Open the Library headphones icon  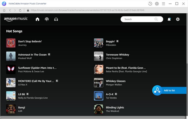(x=56, y=19)
